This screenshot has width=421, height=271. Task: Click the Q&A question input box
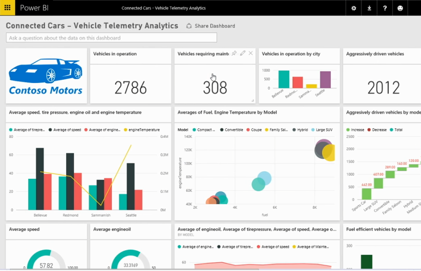pyautogui.click(x=111, y=38)
